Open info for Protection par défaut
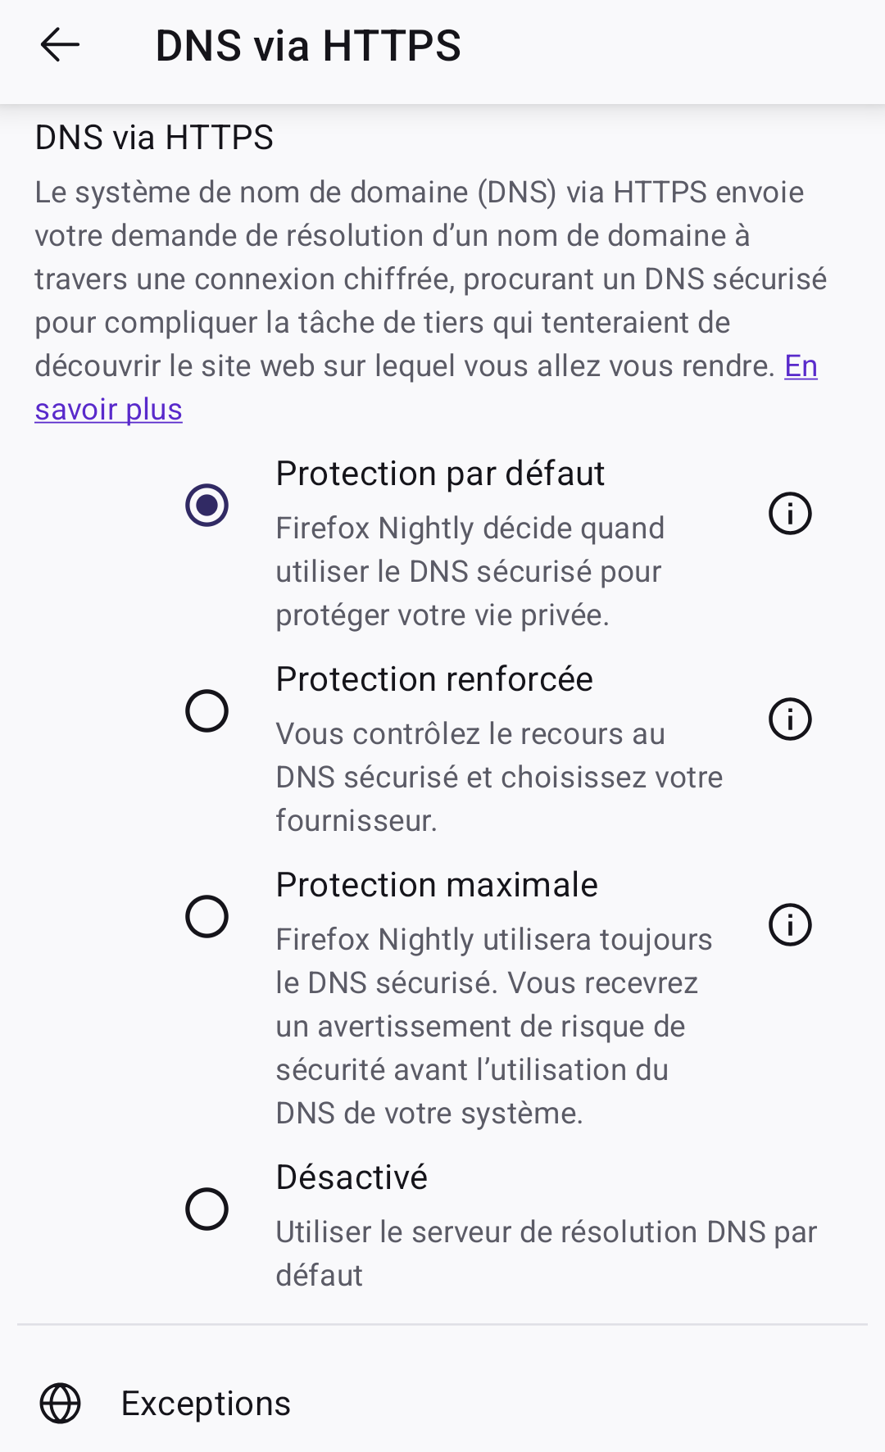Image resolution: width=885 pixels, height=1452 pixels. point(789,514)
